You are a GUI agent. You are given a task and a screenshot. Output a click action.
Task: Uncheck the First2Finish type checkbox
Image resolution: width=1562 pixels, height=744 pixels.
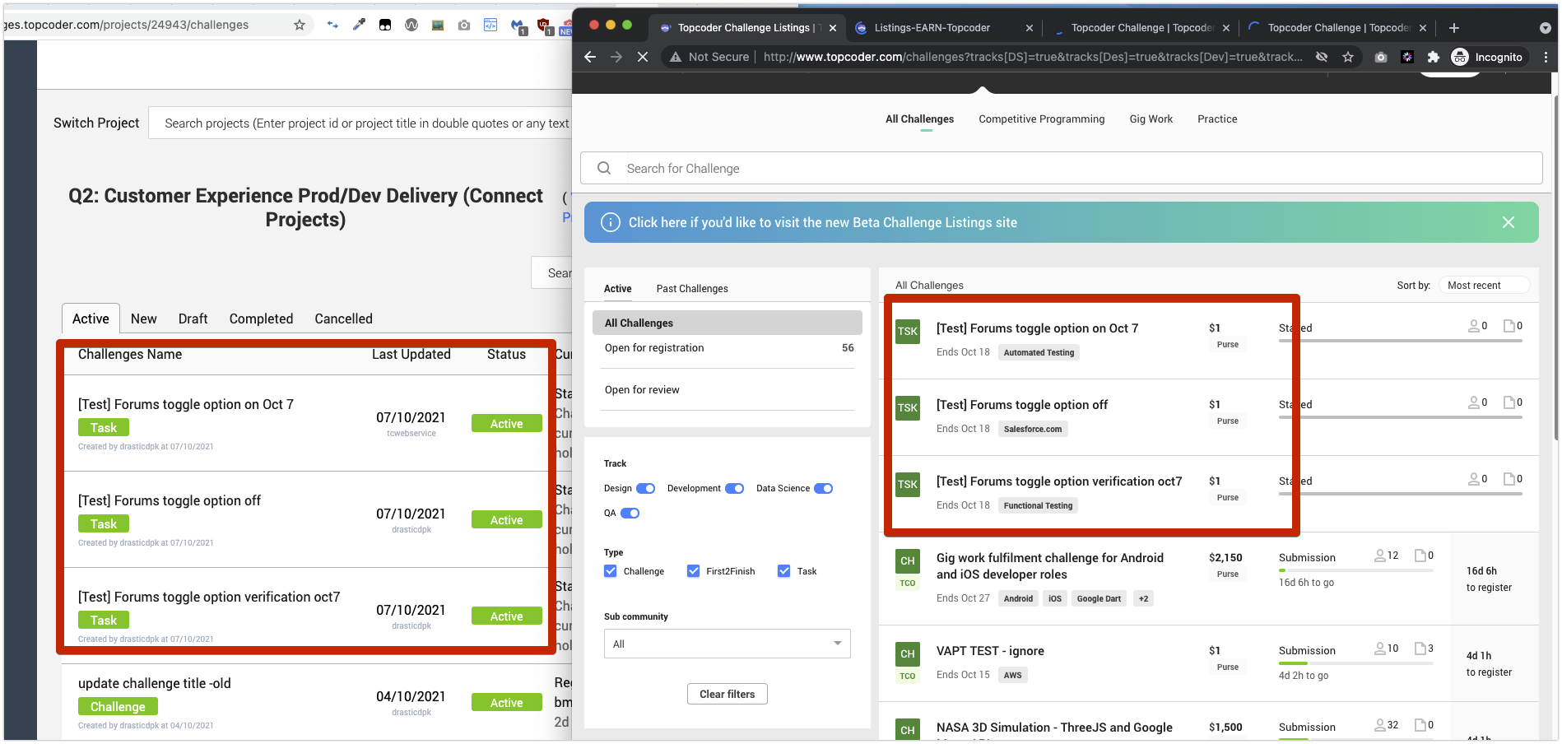pos(693,570)
